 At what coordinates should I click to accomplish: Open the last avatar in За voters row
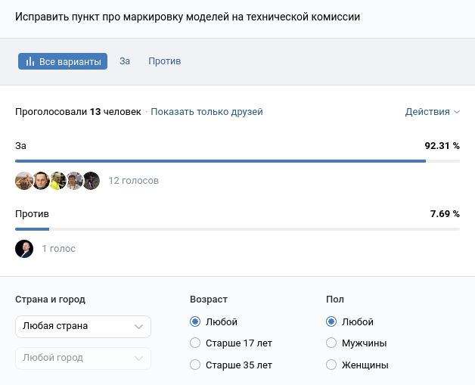[x=92, y=181]
